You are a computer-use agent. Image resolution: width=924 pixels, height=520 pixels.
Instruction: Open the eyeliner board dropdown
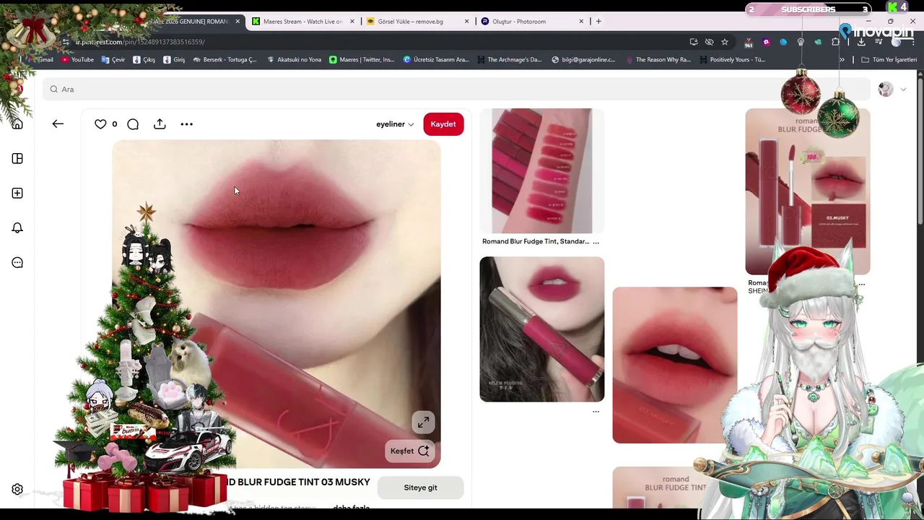395,124
